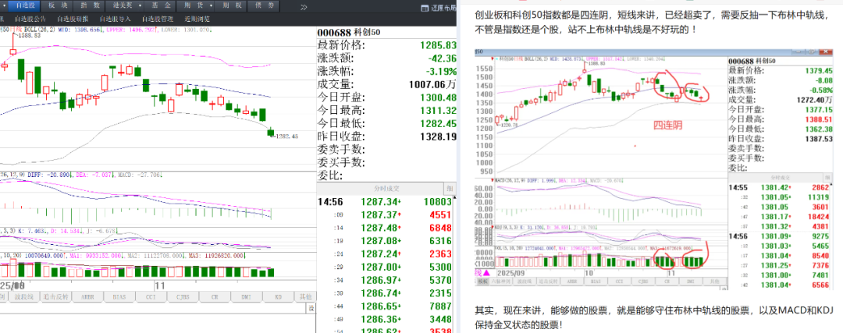Click the 1282.45 low marker on main chart
The height and width of the screenshot is (333, 843).
(287, 136)
